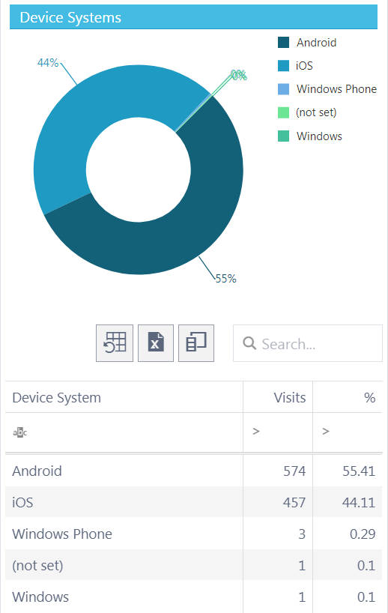The width and height of the screenshot is (388, 613).
Task: Click the reset table layout icon
Action: (115, 343)
